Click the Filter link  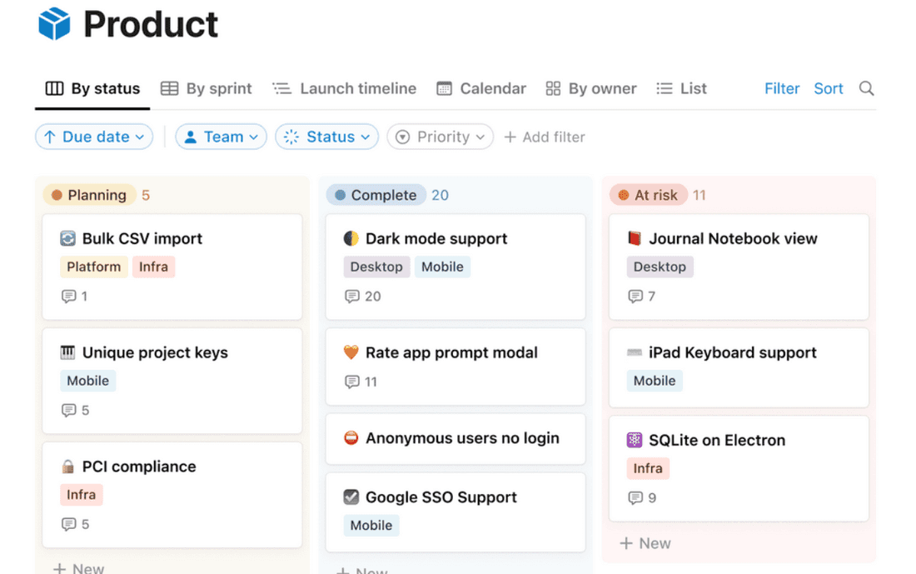tap(781, 88)
